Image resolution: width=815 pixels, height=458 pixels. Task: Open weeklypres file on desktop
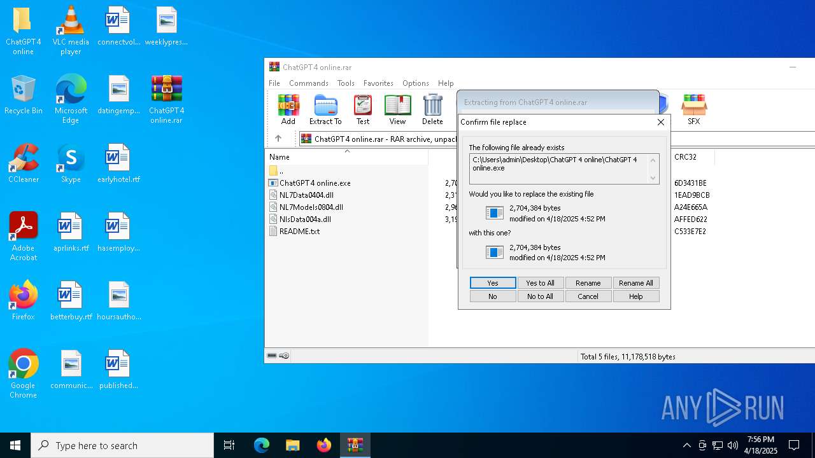point(166,27)
